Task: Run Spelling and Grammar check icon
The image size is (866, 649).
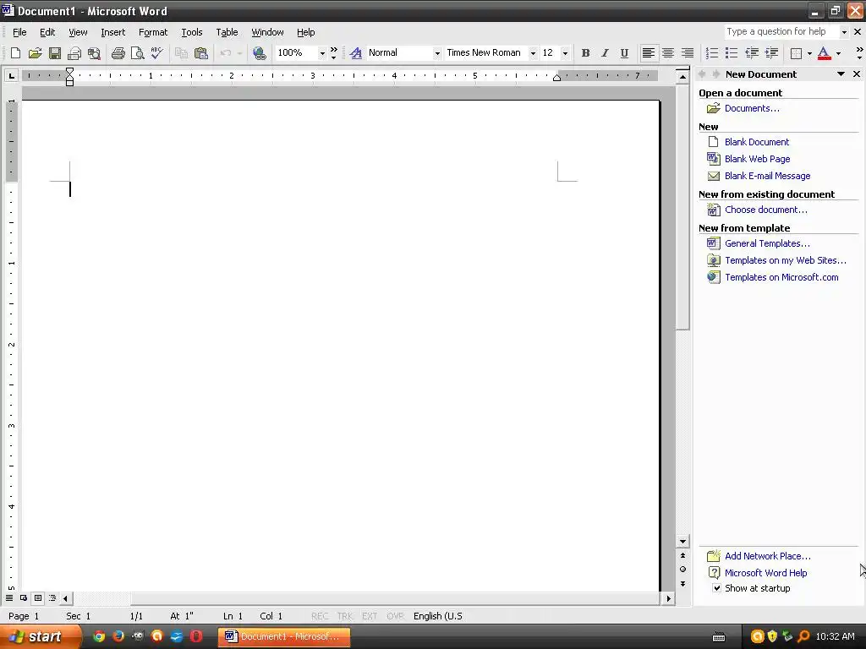Action: (x=156, y=53)
